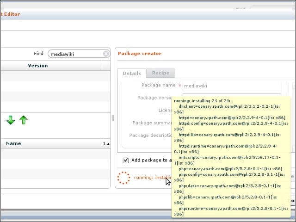Click the Package description label

tap(150, 136)
